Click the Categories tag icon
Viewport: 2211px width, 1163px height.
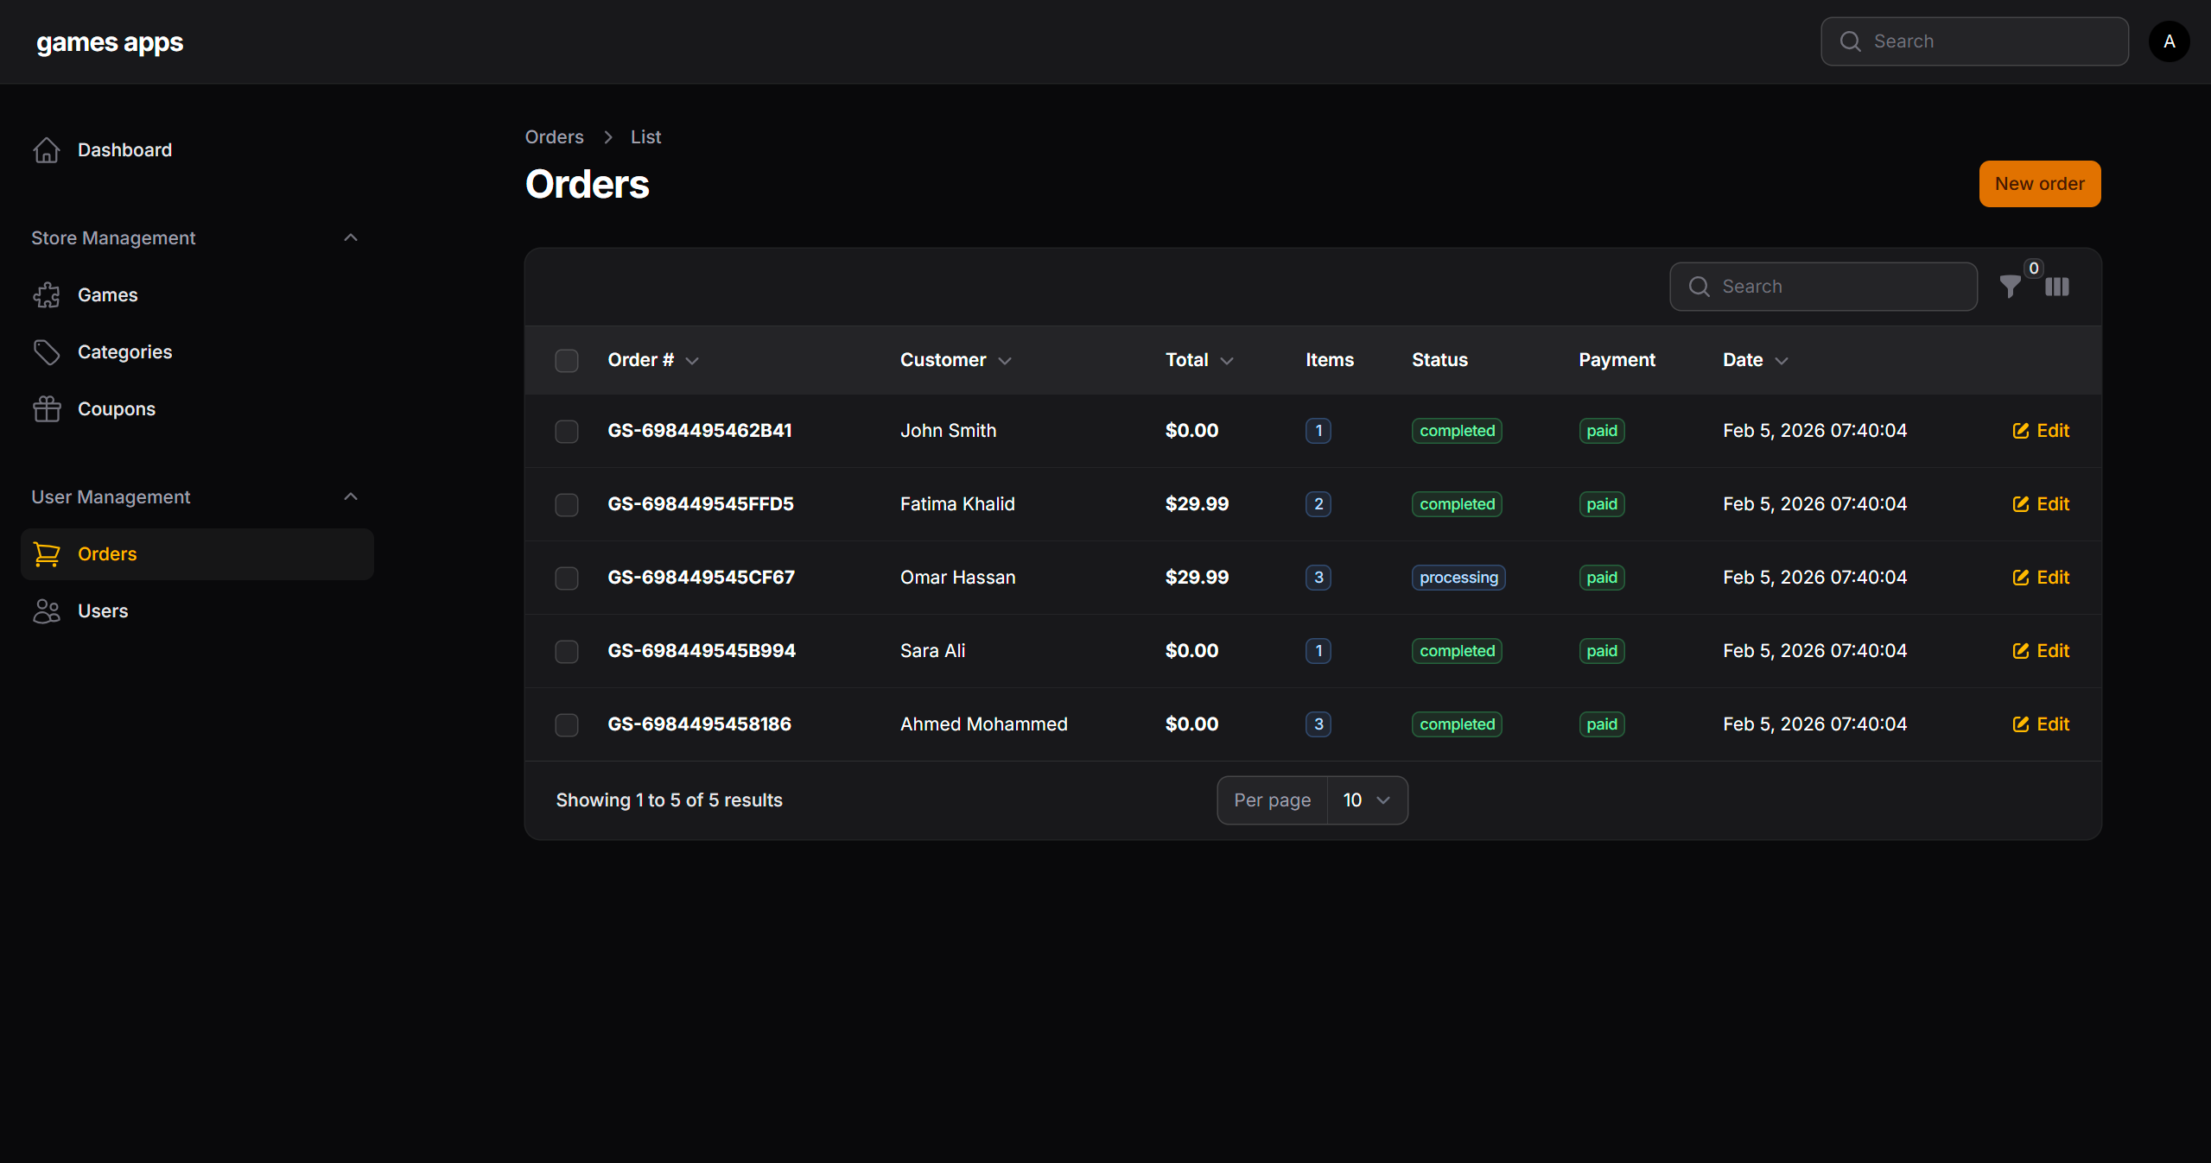point(47,352)
